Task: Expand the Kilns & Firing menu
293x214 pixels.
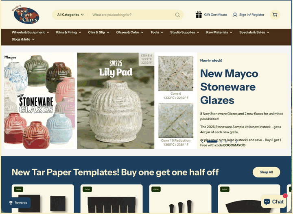Action: 68,32
